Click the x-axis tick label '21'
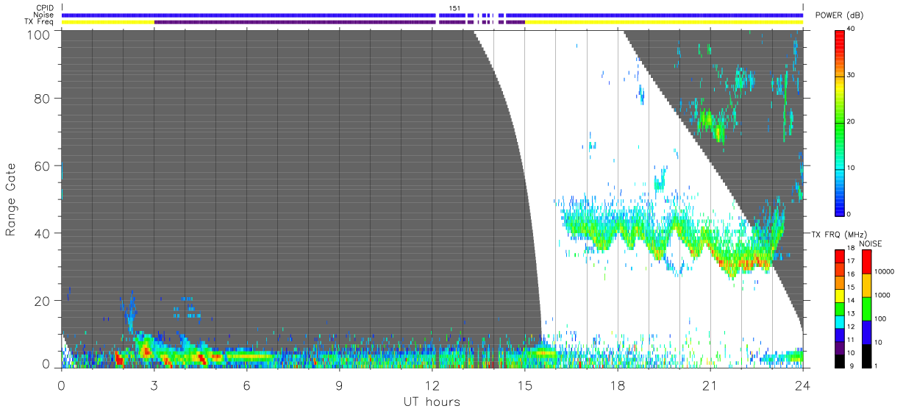The image size is (903, 417). [710, 384]
